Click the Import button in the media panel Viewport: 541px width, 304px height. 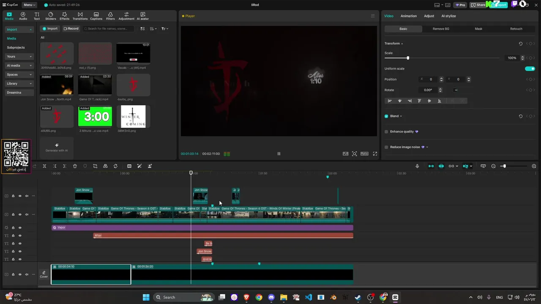click(50, 29)
